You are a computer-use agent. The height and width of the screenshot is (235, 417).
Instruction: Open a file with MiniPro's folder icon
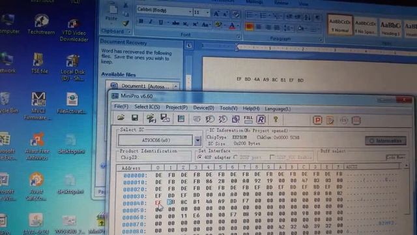tap(121, 117)
